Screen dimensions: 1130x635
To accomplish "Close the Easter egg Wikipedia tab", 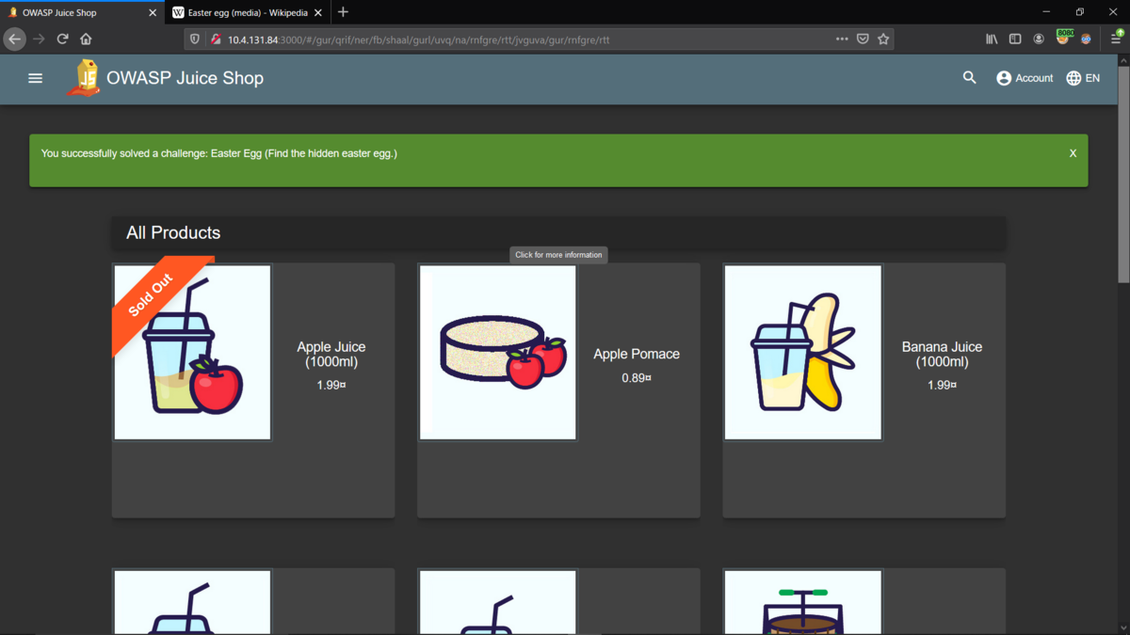I will pyautogui.click(x=317, y=13).
